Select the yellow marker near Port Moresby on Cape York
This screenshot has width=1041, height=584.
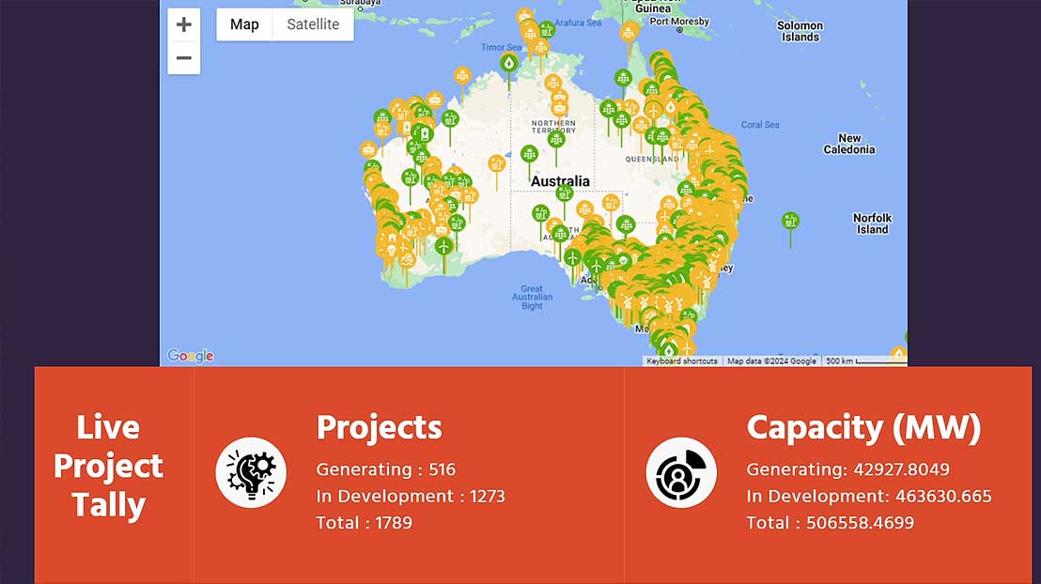629,31
